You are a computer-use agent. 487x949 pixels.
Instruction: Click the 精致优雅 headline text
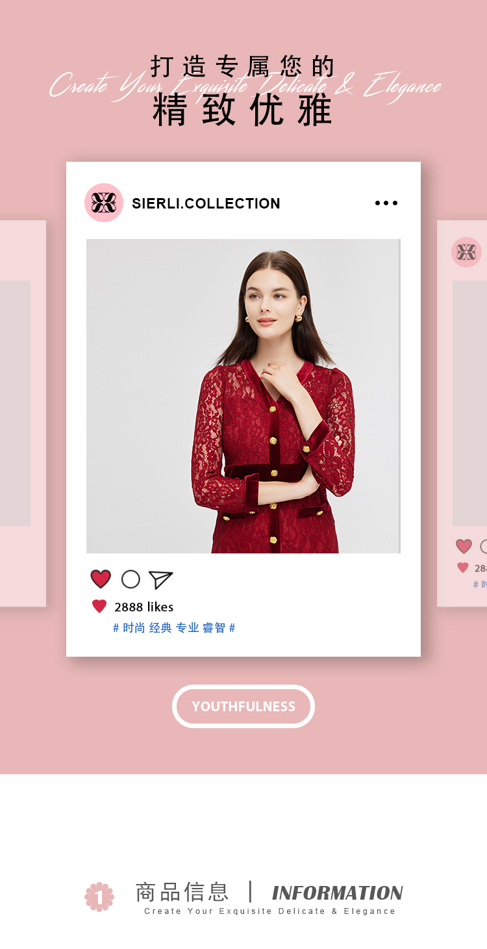[243, 110]
